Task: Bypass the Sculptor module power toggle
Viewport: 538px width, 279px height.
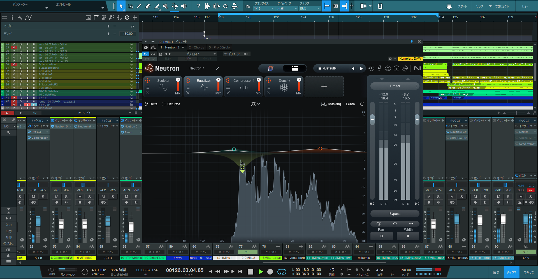Action: [148, 80]
